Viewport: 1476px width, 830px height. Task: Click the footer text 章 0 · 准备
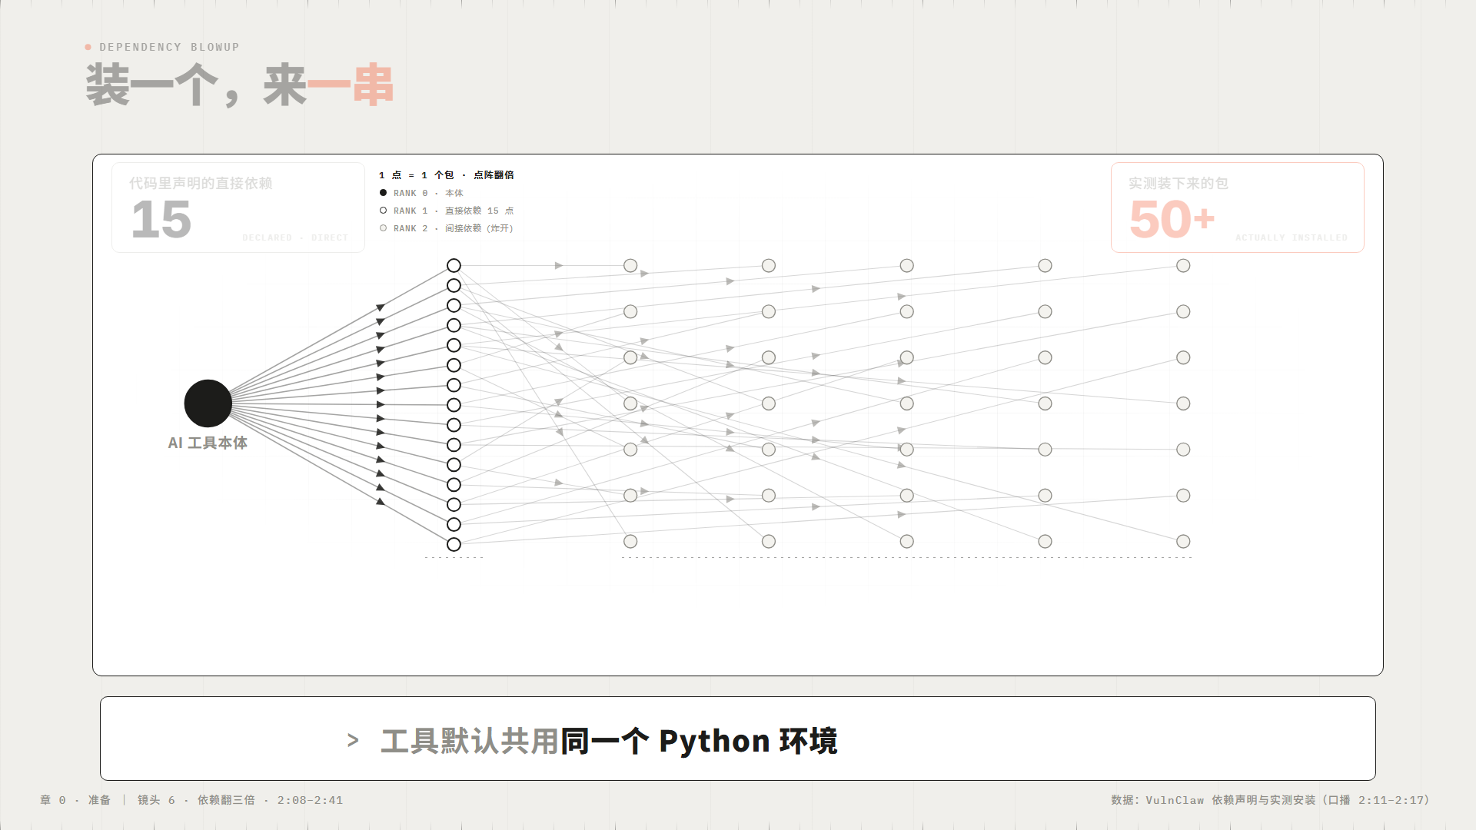click(x=75, y=800)
